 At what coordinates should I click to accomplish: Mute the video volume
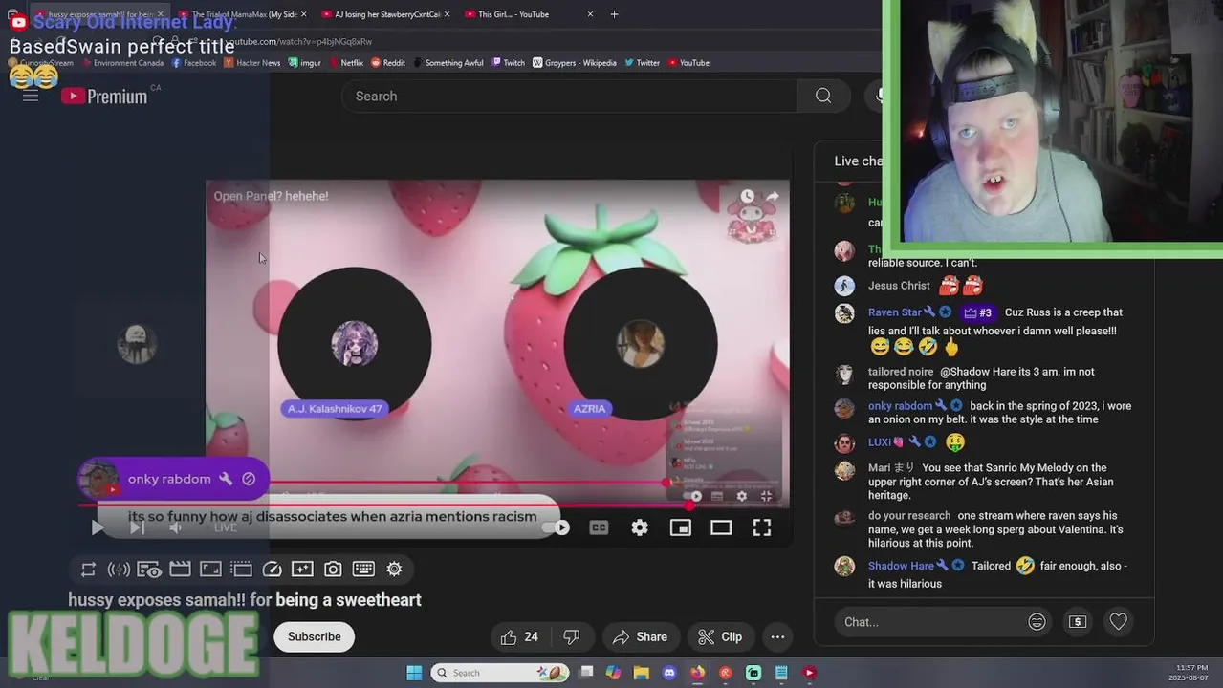pos(176,527)
